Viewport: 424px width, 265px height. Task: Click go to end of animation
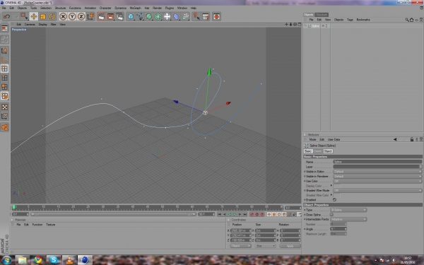click(x=245, y=214)
